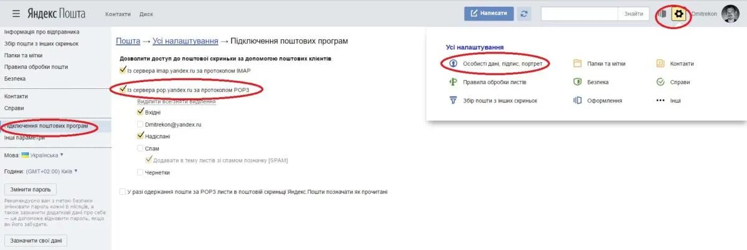Open the timezone Київ dropdown
Screen dimensions: 747x250
51,170
